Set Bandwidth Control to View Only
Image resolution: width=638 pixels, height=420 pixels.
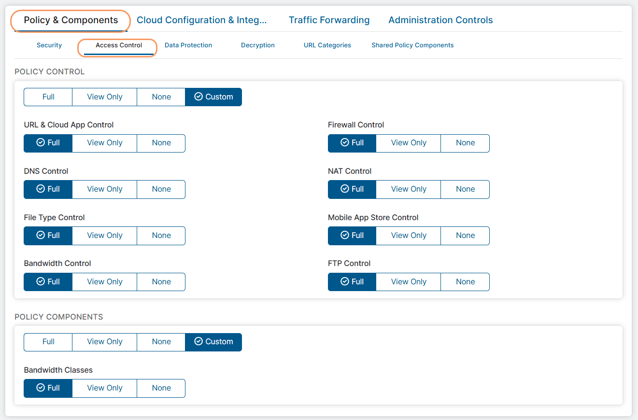pos(105,282)
